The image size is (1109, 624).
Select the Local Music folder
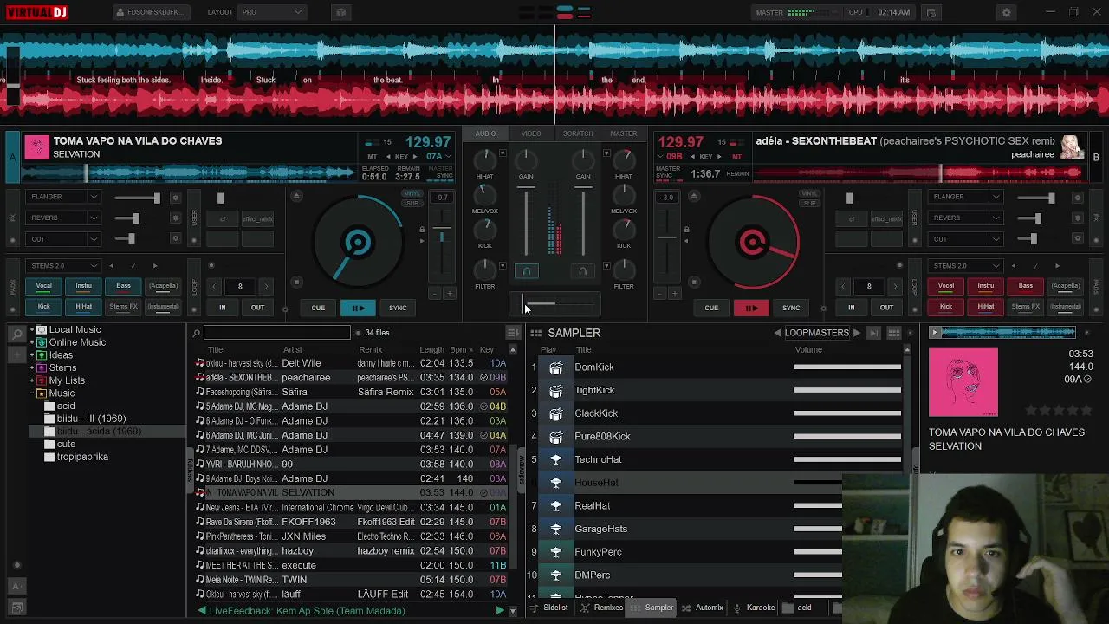[x=75, y=330]
